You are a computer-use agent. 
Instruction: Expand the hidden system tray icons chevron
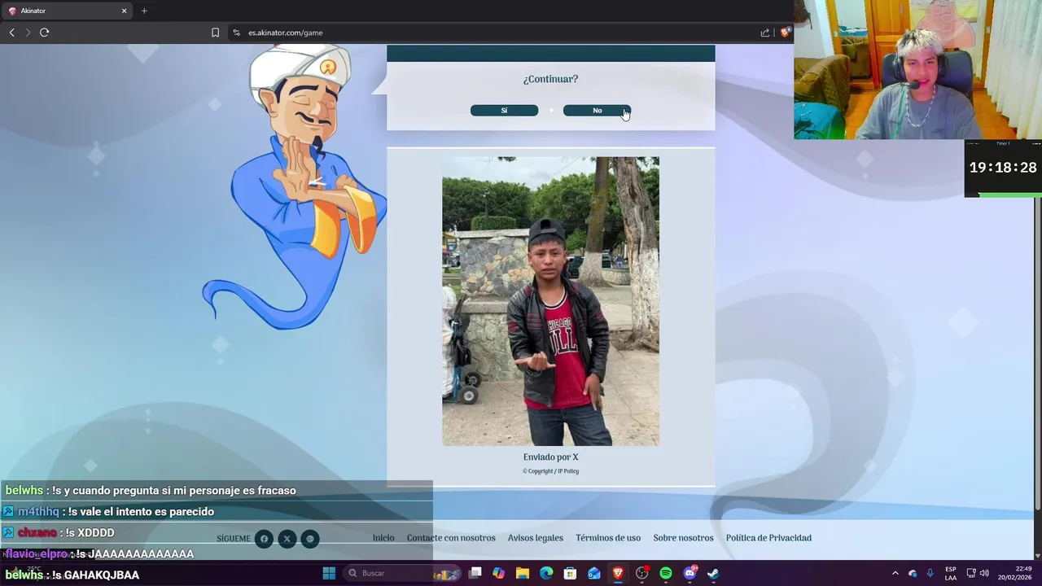tap(895, 573)
